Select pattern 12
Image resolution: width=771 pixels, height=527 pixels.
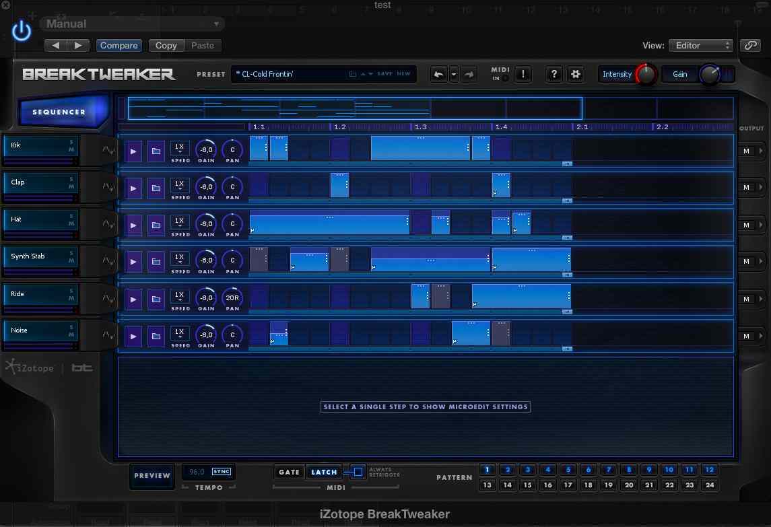tap(710, 470)
